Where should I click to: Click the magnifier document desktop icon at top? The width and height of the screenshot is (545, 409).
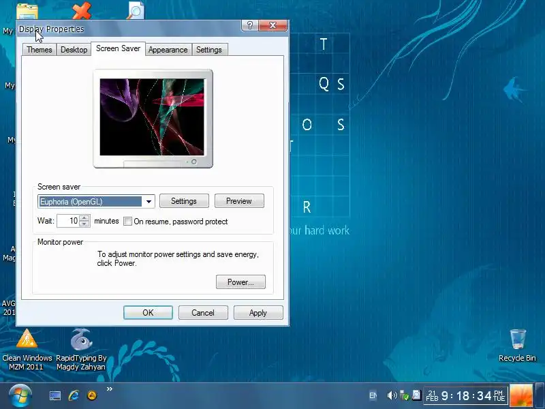(135, 10)
